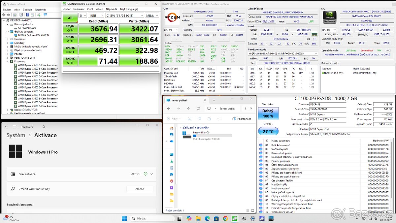Scan for hardware changes in Device Manager toolbar
This screenshot has width=396, height=223.
(39, 15)
